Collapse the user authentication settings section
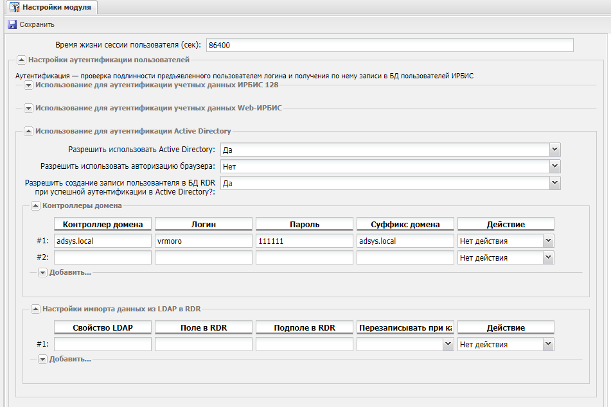The height and width of the screenshot is (407, 611). pyautogui.click(x=21, y=60)
